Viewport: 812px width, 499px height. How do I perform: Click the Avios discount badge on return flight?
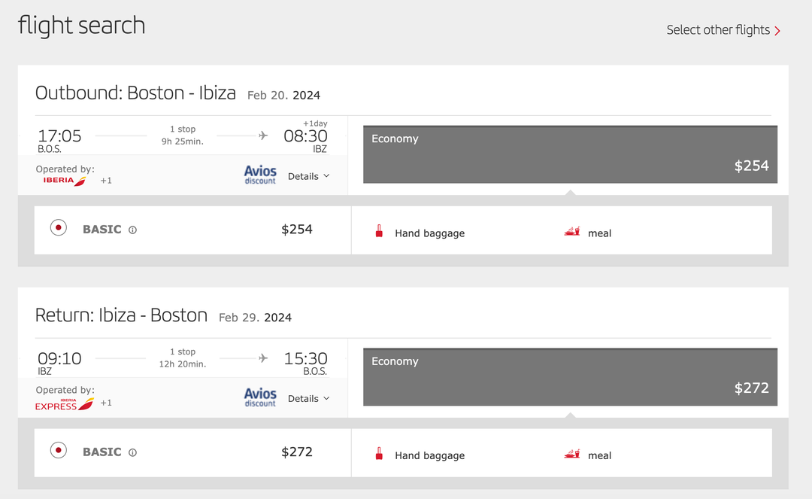[x=259, y=397]
